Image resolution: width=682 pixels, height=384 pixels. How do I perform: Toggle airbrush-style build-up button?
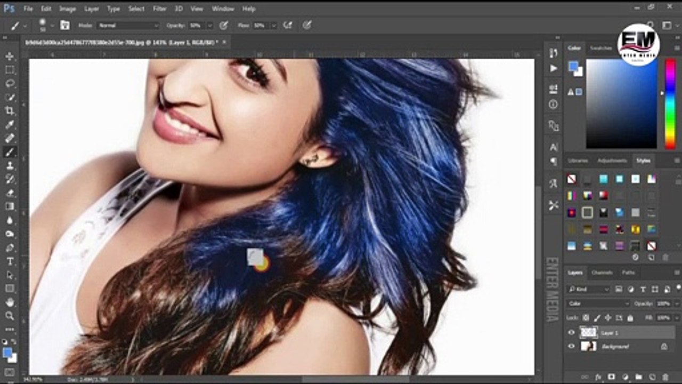click(288, 25)
